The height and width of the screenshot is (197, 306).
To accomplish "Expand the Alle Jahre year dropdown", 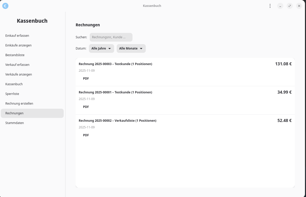I will [101, 48].
